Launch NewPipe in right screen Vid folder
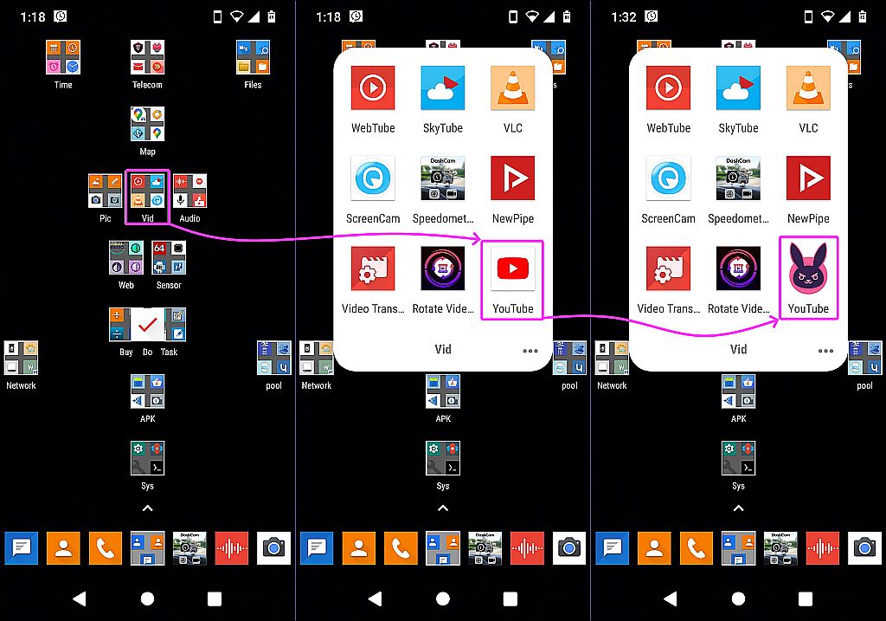The width and height of the screenshot is (886, 621). tap(808, 178)
